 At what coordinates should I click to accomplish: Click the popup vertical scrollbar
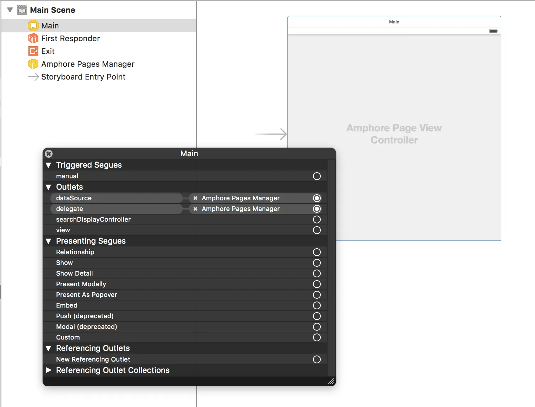click(331, 268)
